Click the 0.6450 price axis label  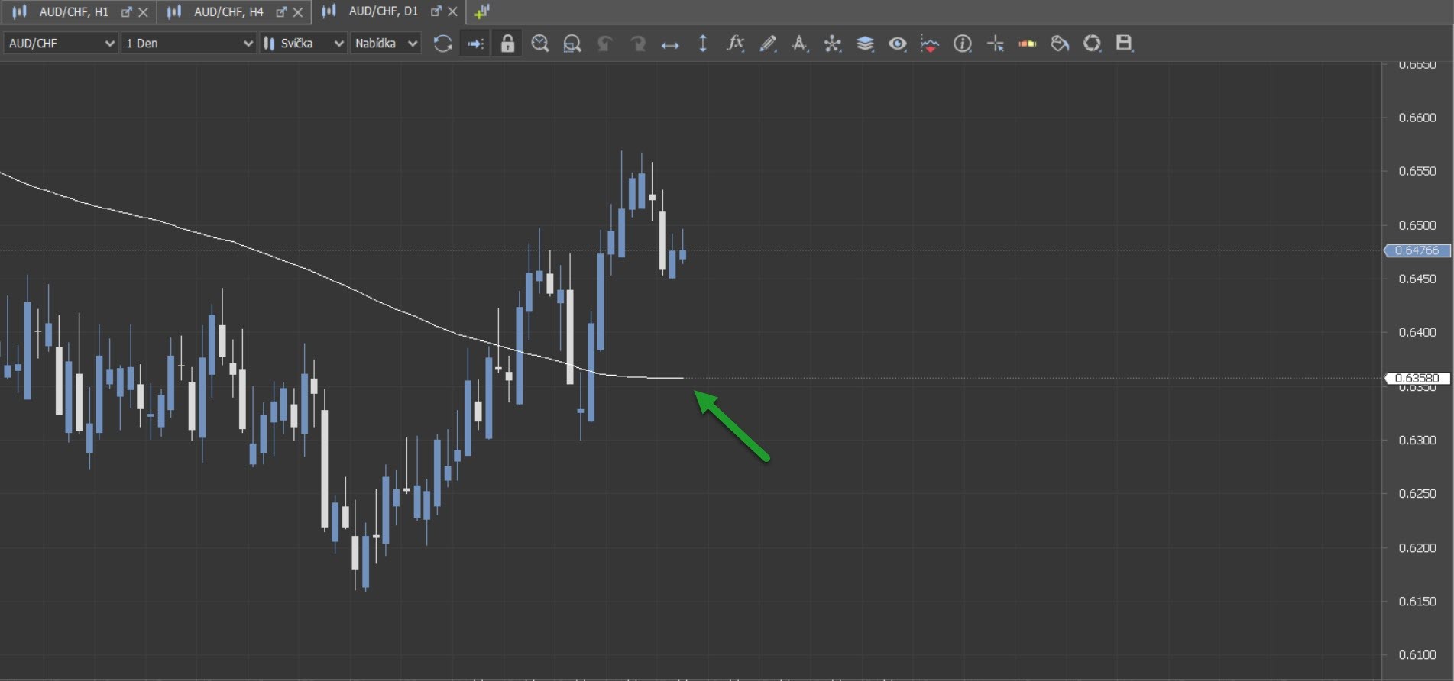[x=1417, y=279]
